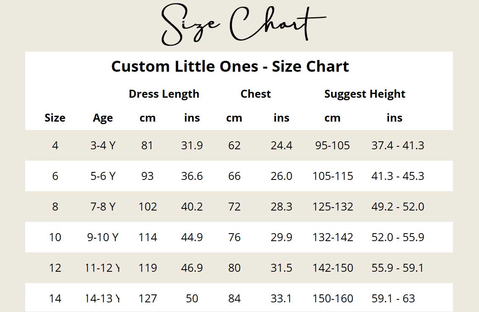
Task: Select the Suggest Height column header
Action: [x=365, y=94]
